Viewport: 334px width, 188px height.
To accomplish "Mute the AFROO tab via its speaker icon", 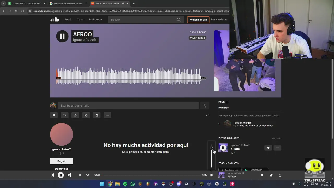I will click(123, 4).
